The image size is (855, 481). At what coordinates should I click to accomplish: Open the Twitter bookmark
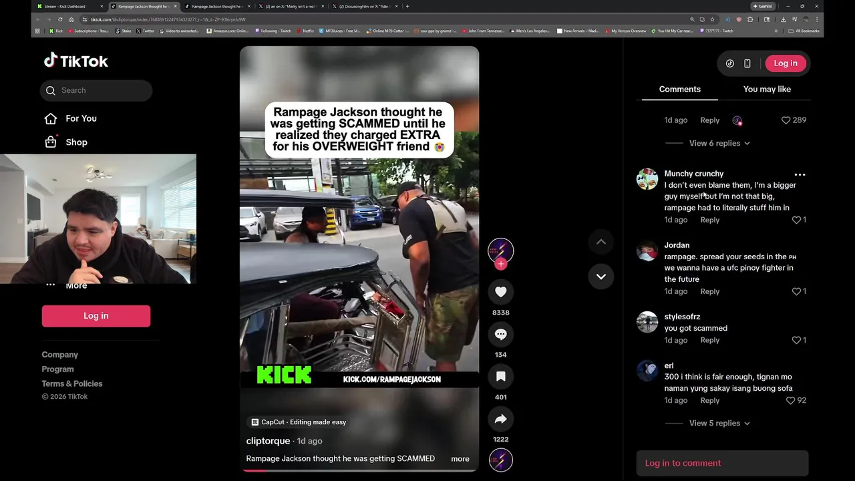[x=145, y=31]
